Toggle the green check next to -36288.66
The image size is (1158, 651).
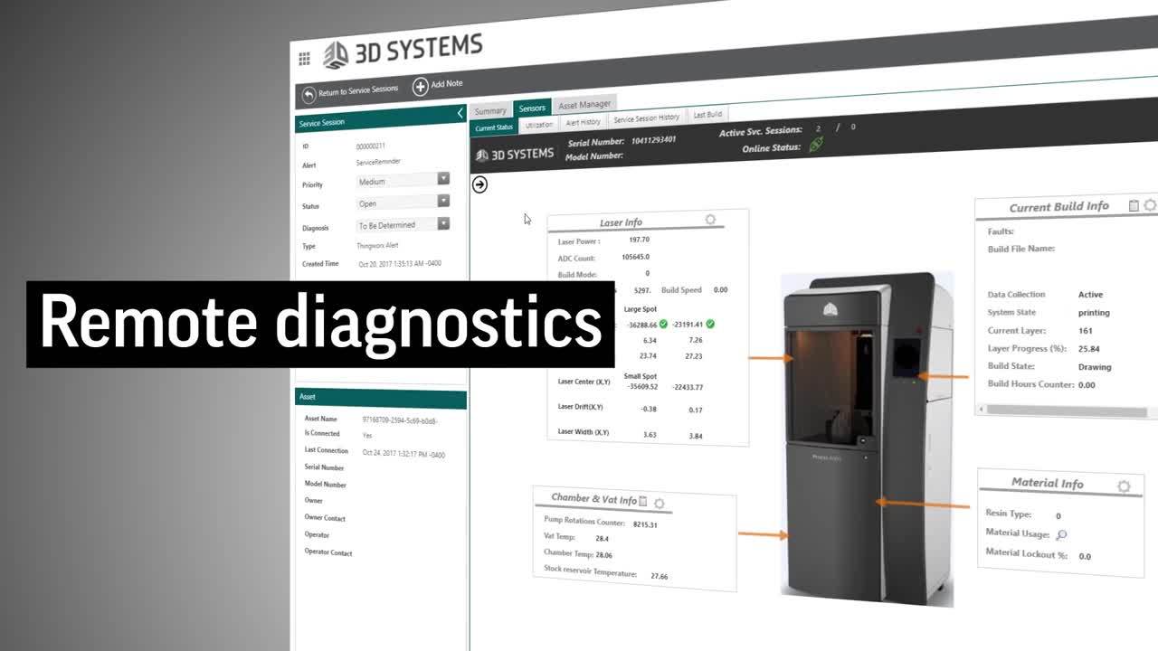pyautogui.click(x=663, y=324)
